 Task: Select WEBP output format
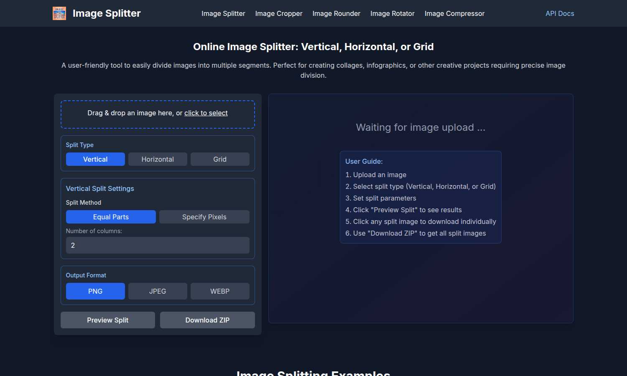coord(220,291)
